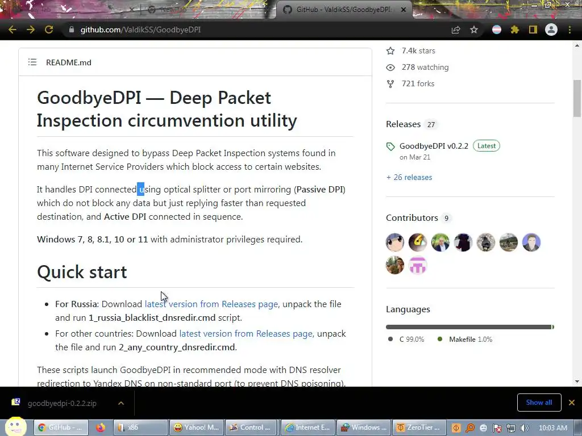This screenshot has height=436, width=582.
Task: Launch Firefox from the taskbar
Action: tap(100, 427)
